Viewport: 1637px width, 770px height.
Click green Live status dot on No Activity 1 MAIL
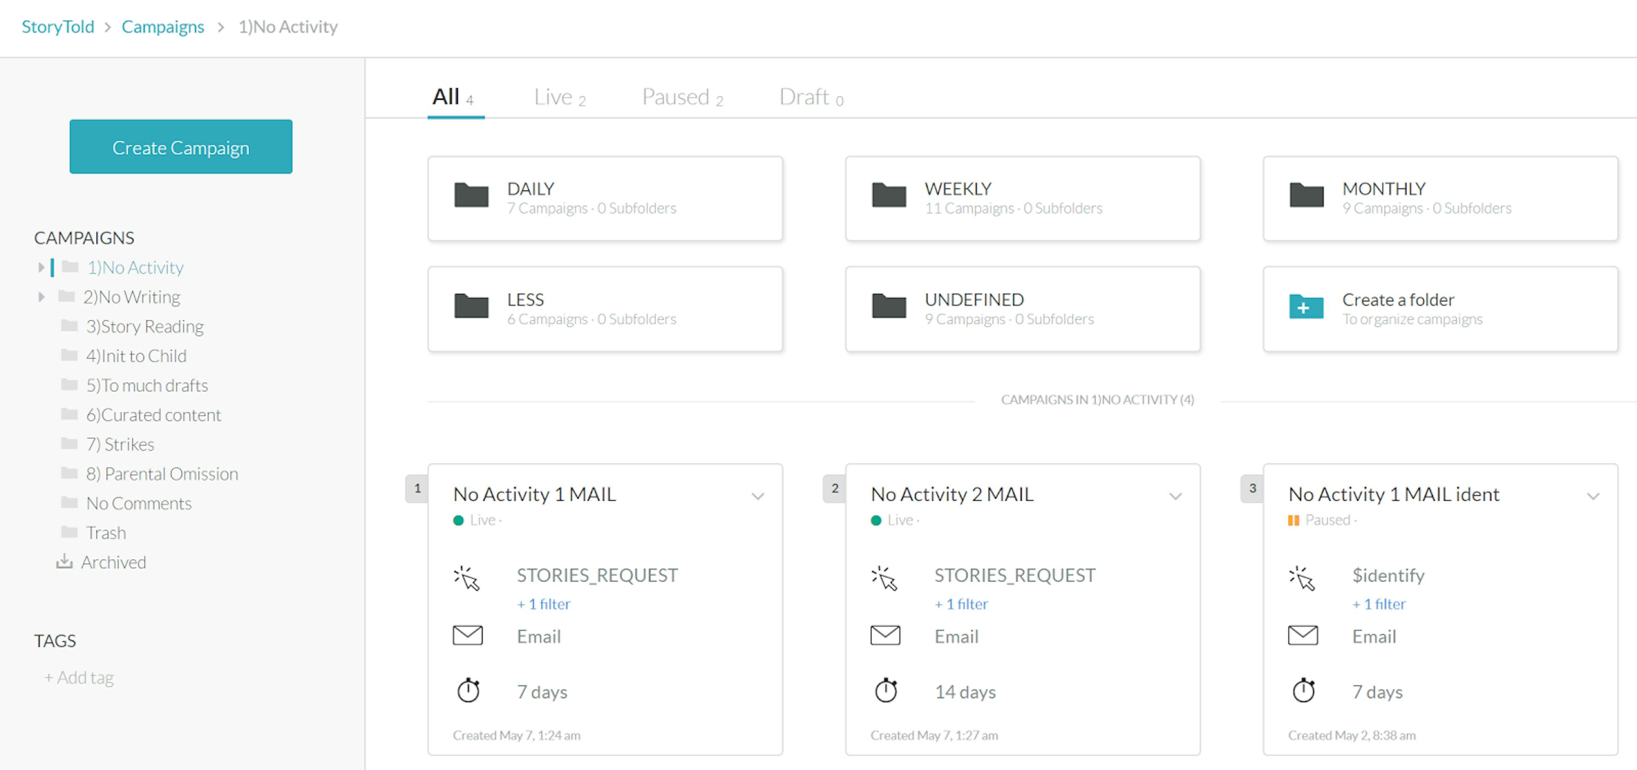[458, 520]
